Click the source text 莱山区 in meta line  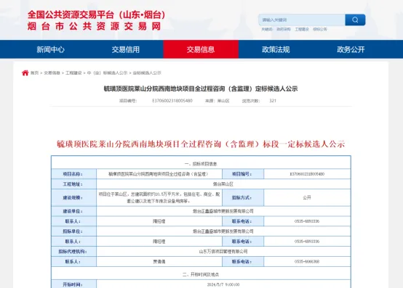tap(223, 101)
